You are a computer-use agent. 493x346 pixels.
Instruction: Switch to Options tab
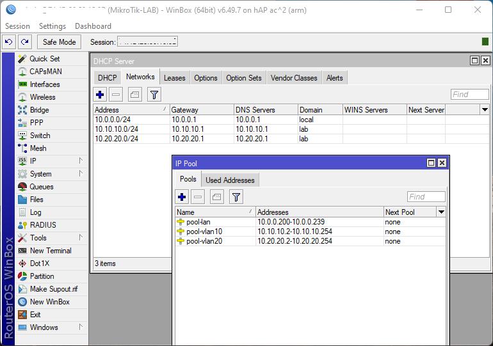click(x=206, y=78)
